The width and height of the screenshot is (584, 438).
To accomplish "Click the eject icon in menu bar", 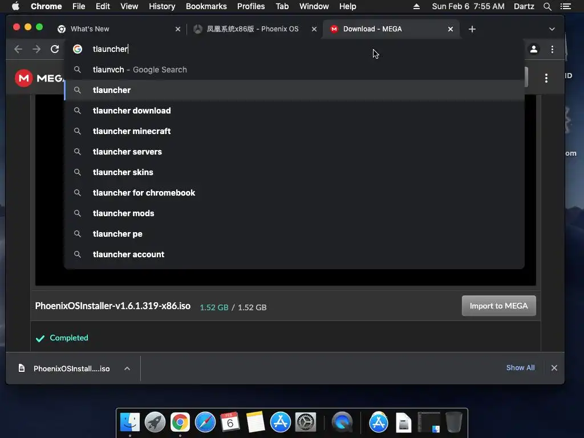I will click(416, 6).
